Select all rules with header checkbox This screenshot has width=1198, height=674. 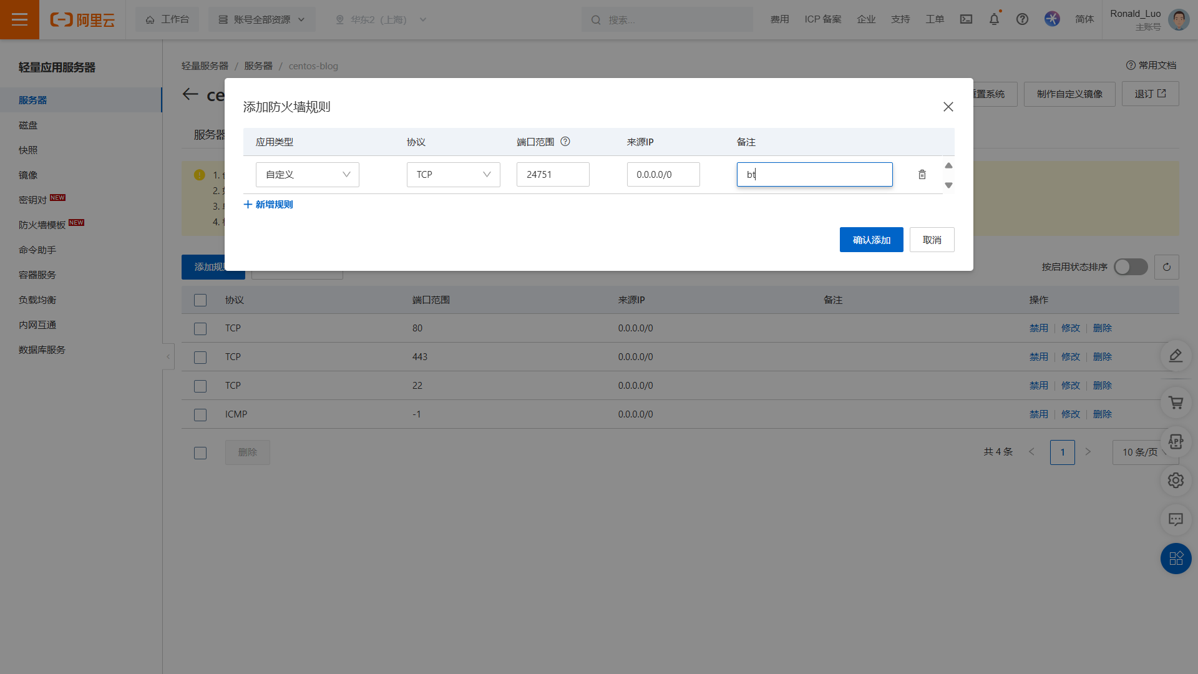(x=200, y=300)
